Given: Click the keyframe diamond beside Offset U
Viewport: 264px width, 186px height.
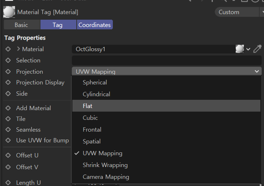Looking at the screenshot, I should pyautogui.click(x=8, y=155).
